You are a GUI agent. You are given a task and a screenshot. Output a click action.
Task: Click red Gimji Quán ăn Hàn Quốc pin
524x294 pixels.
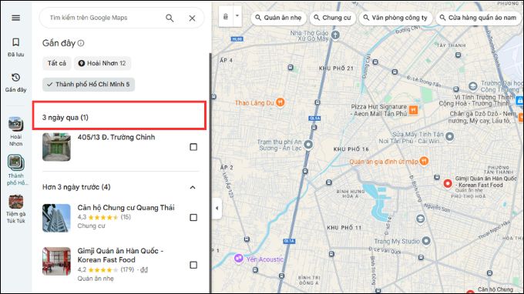448,183
